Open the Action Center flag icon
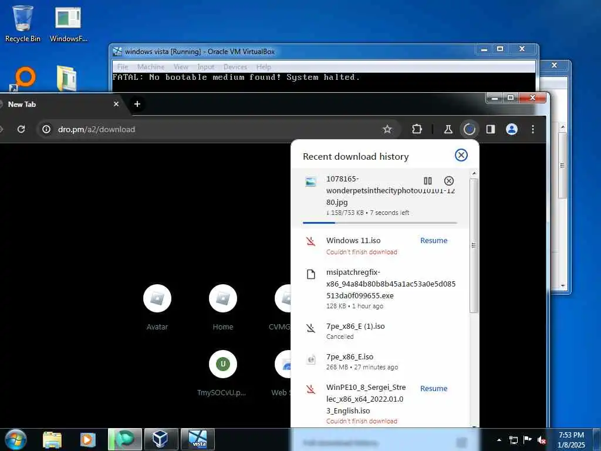Image resolution: width=601 pixels, height=451 pixels. [528, 440]
